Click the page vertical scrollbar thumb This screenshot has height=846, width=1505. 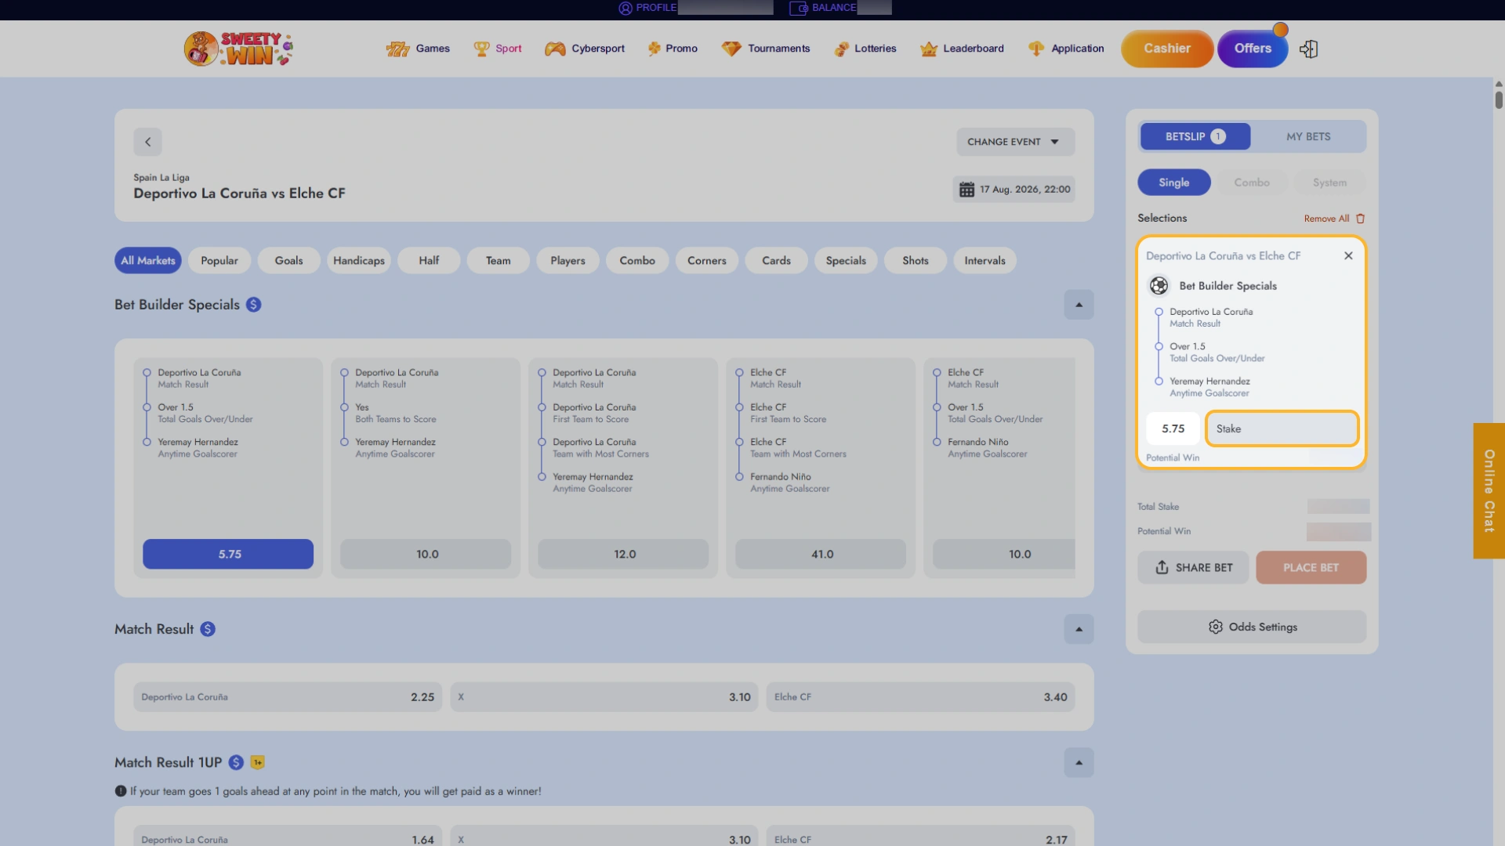tap(1499, 100)
